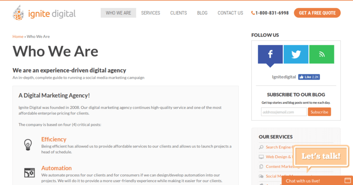Click the Social Media chat bubbles icon
353x185 pixels.
(x=261, y=176)
